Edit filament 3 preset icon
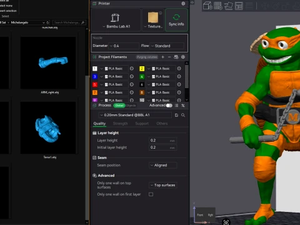The width and height of the screenshot is (300, 225). [132, 76]
